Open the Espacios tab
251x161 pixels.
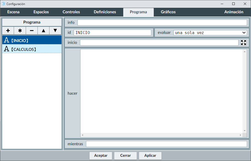[x=41, y=12]
